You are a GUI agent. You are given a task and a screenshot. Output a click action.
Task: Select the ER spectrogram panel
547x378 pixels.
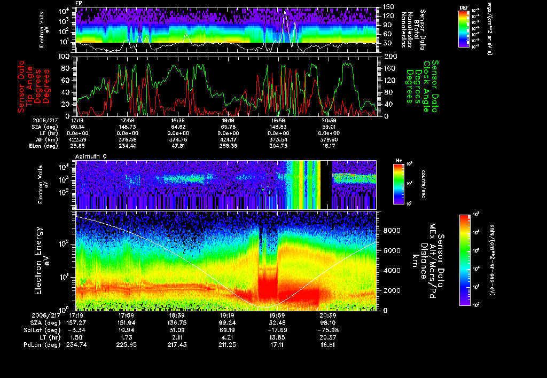tap(226, 30)
